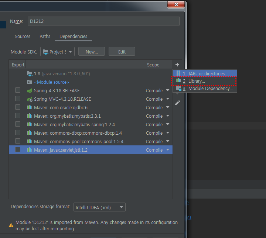Click the Module source folder icon
The width and height of the screenshot is (266, 238).
(30, 82)
